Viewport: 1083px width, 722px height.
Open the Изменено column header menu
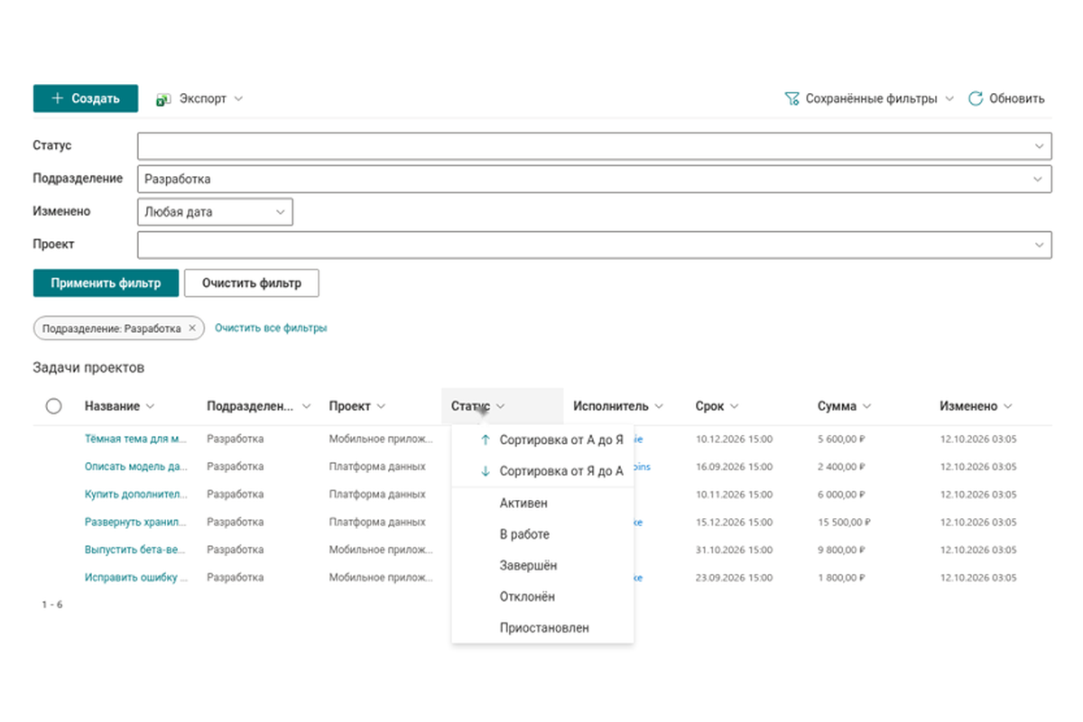pyautogui.click(x=976, y=406)
